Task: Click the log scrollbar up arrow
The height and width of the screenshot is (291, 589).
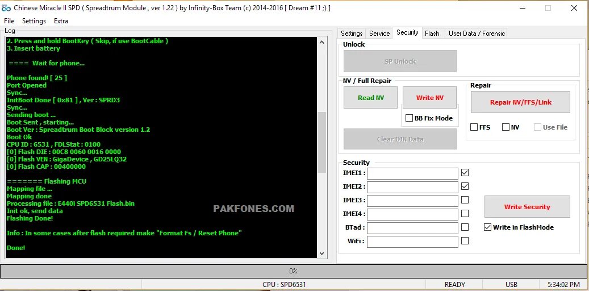Action: [322, 42]
